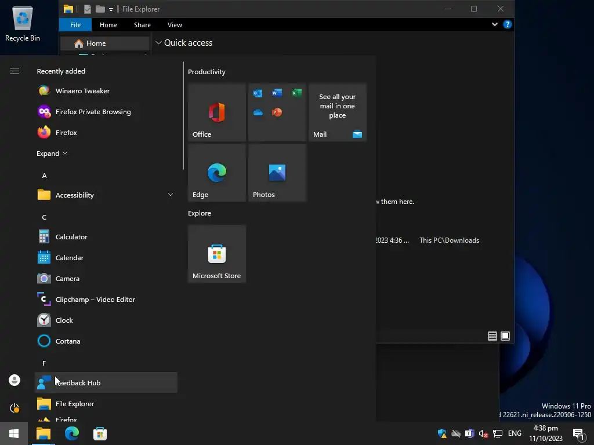Click the Office tile
The height and width of the screenshot is (445, 594).
217,112
